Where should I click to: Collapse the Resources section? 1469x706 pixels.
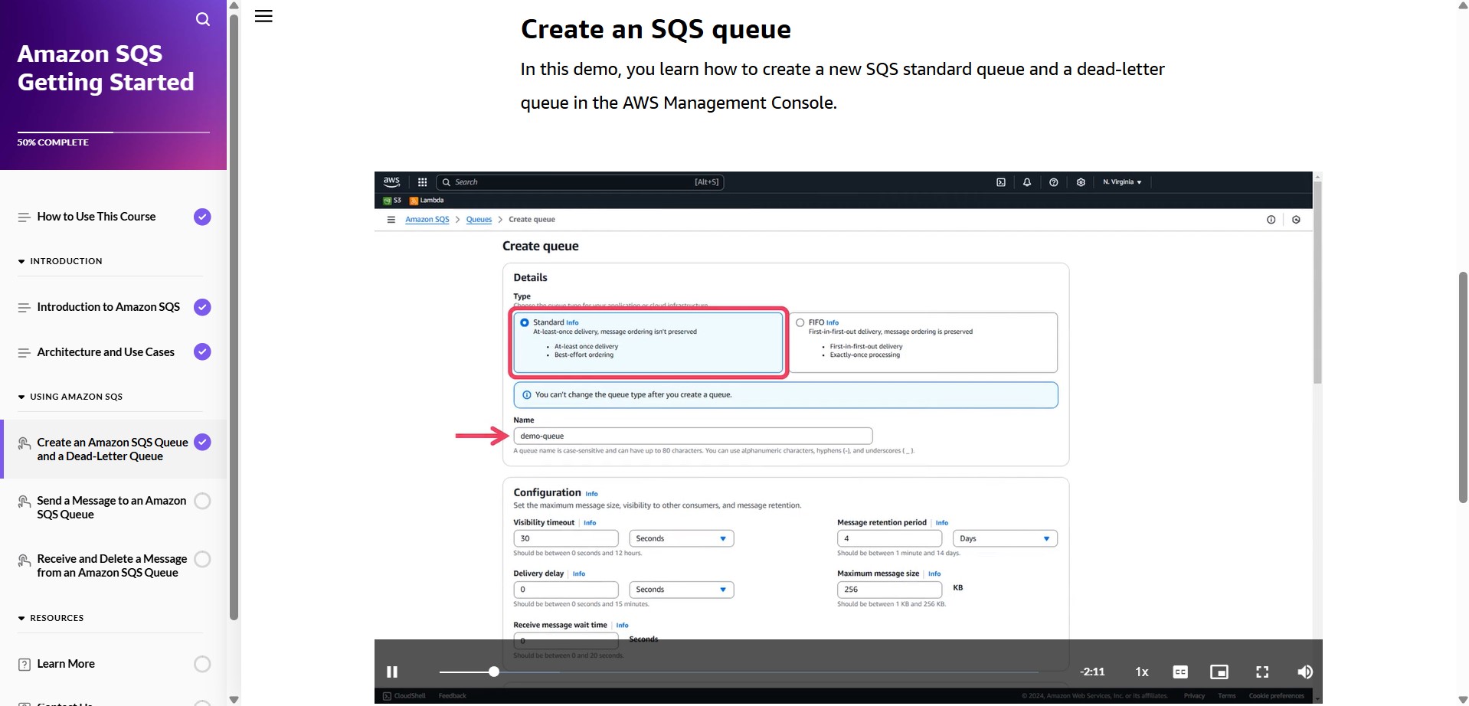tap(21, 618)
